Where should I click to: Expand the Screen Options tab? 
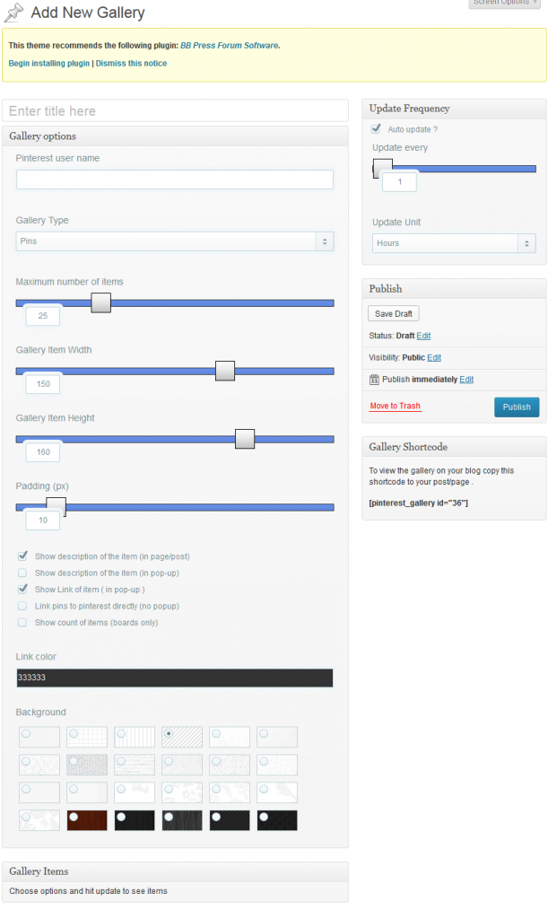tap(505, 3)
